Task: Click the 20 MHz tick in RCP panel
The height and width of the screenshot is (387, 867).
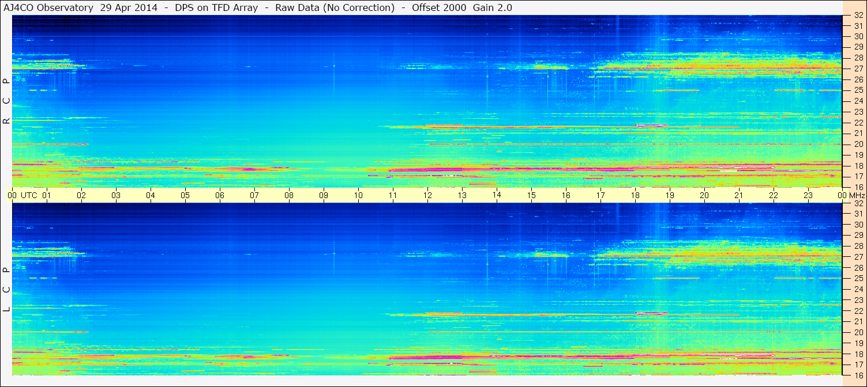Action: (858, 144)
